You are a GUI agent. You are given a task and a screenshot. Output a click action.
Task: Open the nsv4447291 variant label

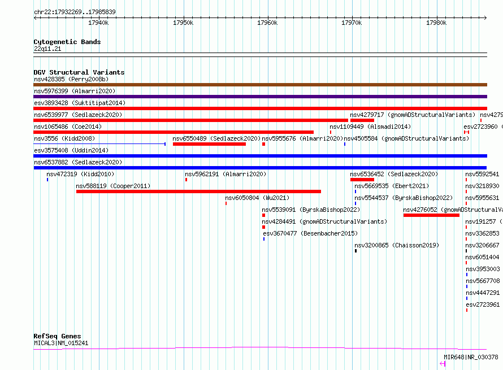[483, 293]
